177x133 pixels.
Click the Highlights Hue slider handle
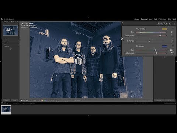[x=141, y=33]
